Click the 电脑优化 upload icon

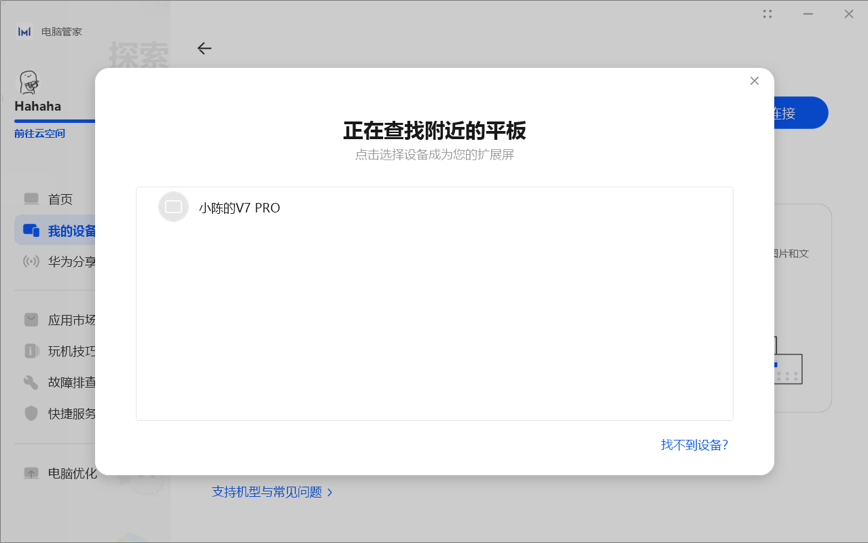point(31,473)
